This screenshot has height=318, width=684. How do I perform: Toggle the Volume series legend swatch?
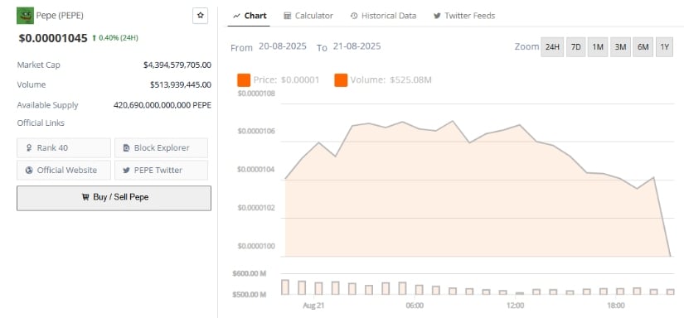[x=341, y=80]
